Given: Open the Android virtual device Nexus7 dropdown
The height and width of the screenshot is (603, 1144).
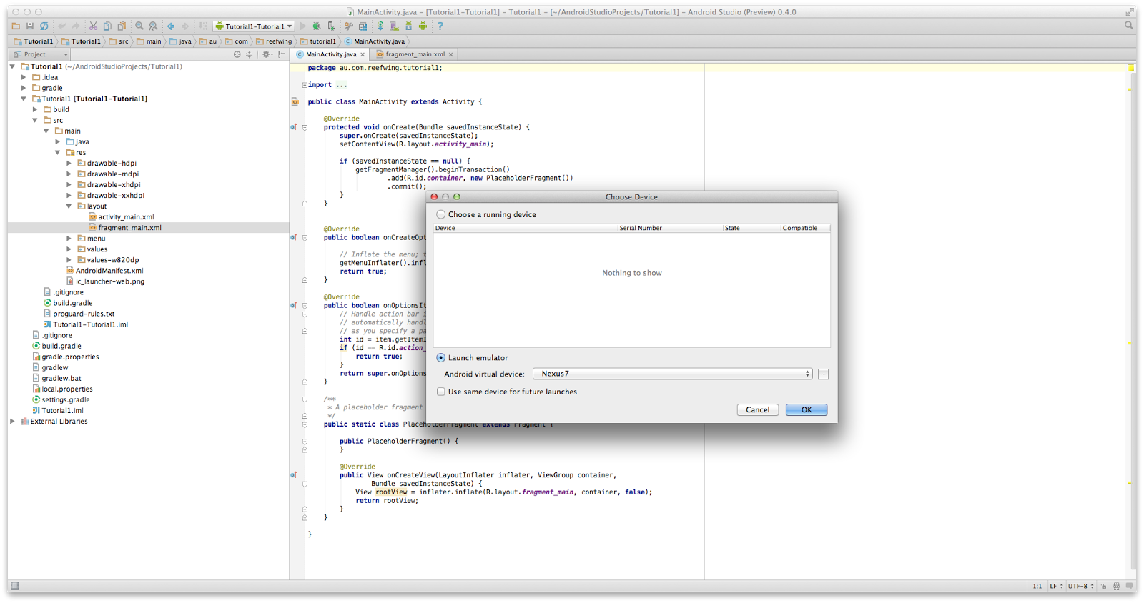Looking at the screenshot, I should (x=673, y=374).
